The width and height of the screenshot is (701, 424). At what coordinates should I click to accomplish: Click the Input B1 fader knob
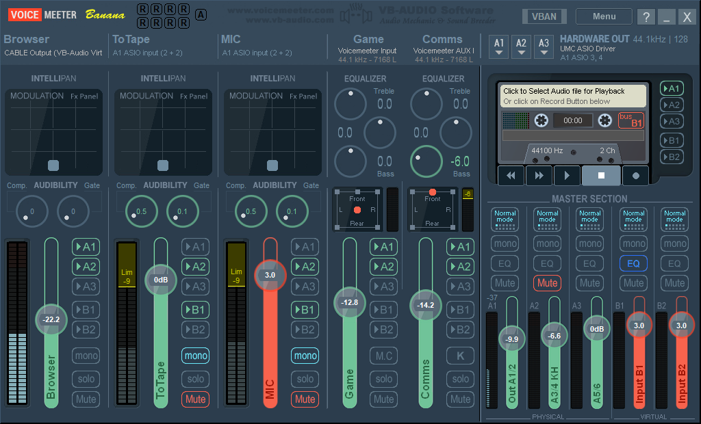point(639,326)
